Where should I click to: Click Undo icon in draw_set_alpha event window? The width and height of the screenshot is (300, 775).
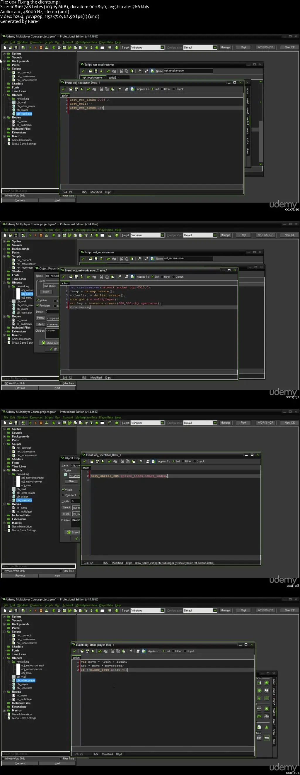[89, 89]
